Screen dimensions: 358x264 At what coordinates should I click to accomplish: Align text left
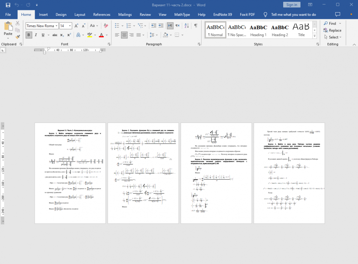pos(117,35)
